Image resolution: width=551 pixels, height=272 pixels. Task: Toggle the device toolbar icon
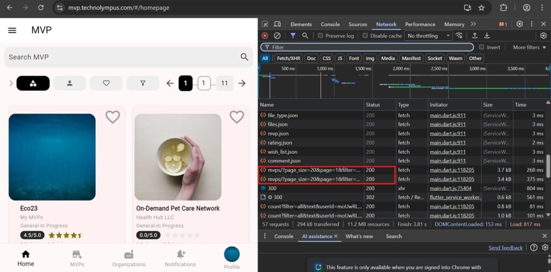[277, 24]
